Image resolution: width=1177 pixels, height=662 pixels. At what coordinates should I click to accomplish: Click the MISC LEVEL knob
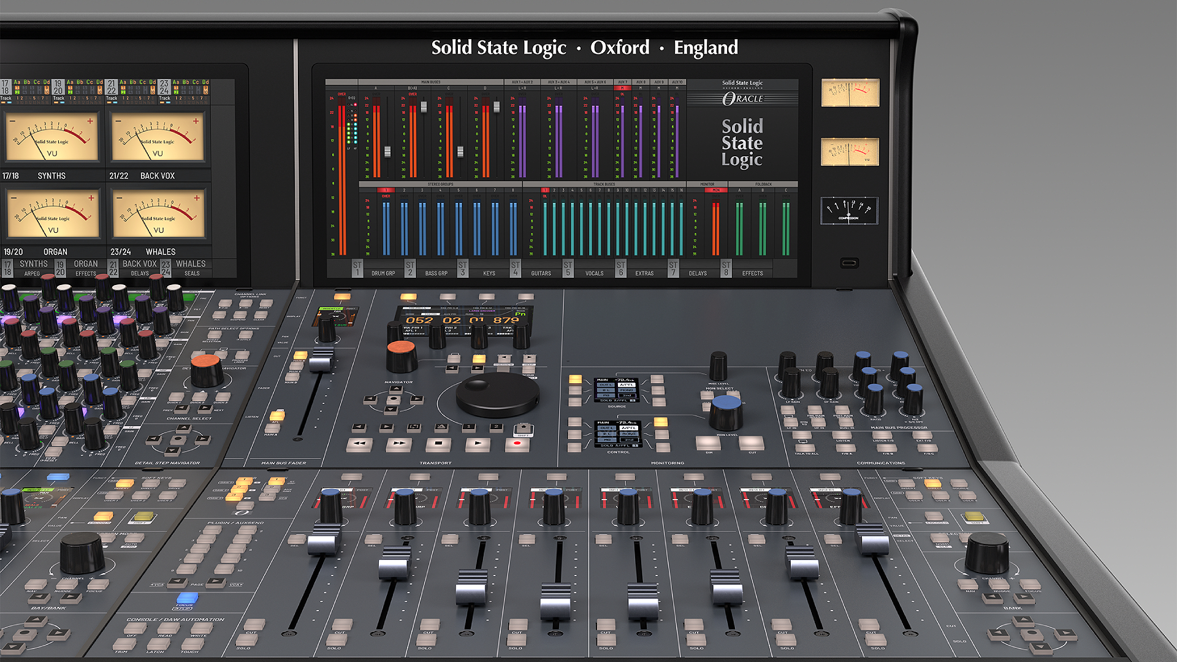[x=718, y=366]
